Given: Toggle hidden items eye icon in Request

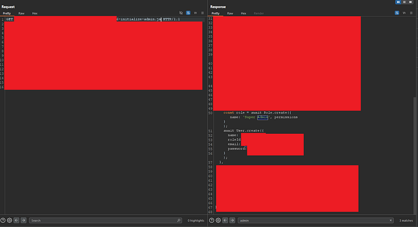Looking at the screenshot, I should click(x=181, y=13).
